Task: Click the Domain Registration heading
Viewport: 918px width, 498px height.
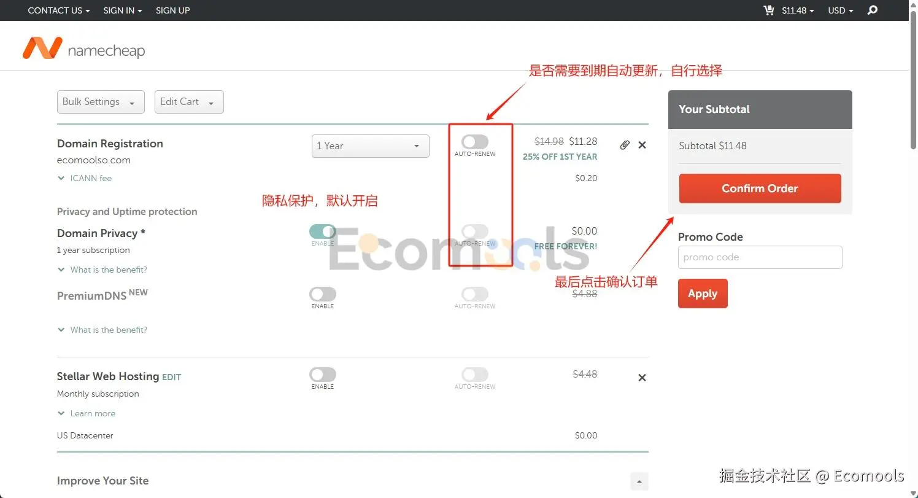Action: click(110, 144)
